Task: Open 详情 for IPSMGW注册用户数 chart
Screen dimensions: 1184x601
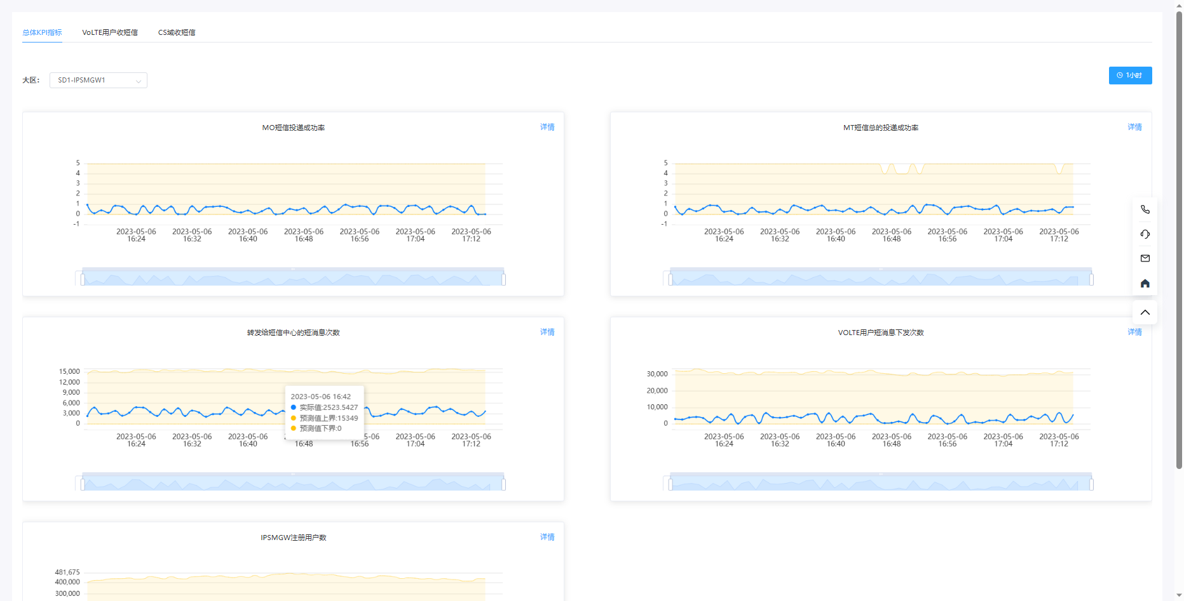Action: 547,537
